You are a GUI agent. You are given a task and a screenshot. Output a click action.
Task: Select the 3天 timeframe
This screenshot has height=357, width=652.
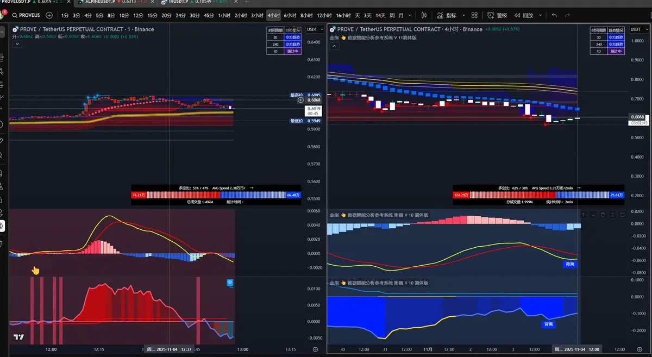pos(368,15)
